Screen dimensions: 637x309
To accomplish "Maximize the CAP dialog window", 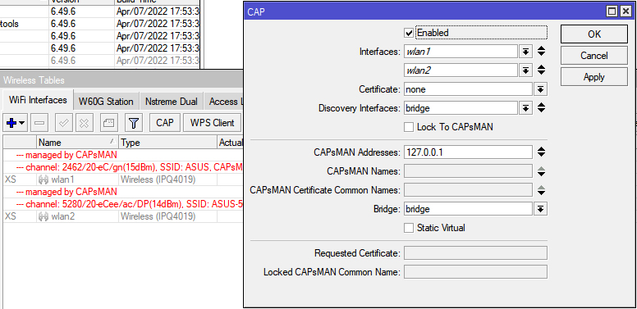I will (612, 11).
